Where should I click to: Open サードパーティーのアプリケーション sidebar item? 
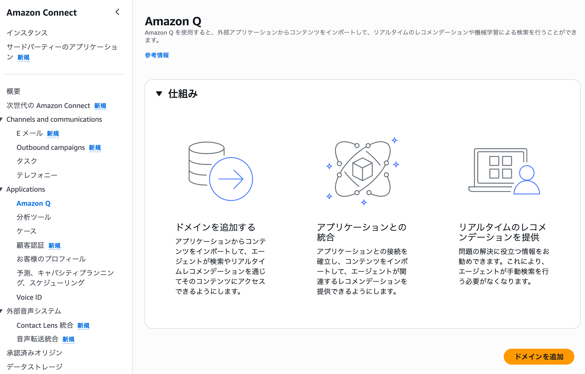coord(62,52)
